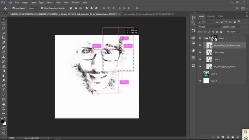Click the Auto-Align Layers button
Image resolution: width=249 pixels, height=140 pixels.
(137, 8)
